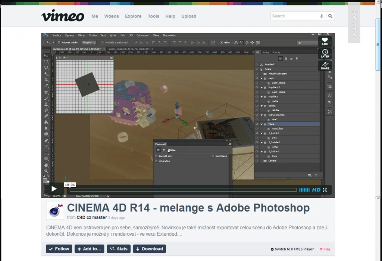The image size is (382, 261).
Task: Open the Soubor menu
Action: pos(57,35)
